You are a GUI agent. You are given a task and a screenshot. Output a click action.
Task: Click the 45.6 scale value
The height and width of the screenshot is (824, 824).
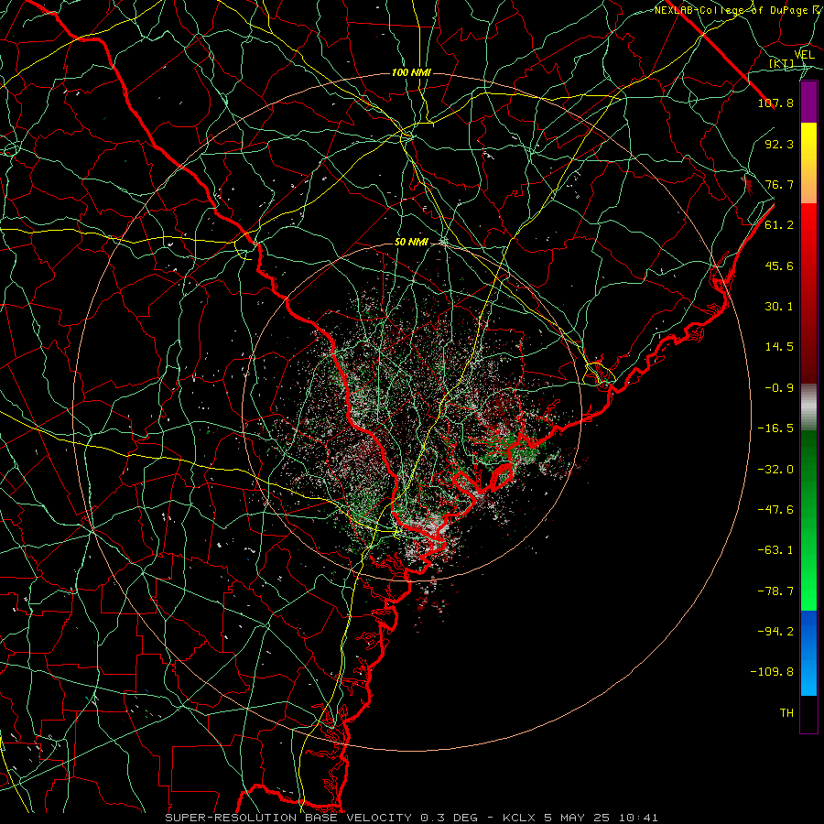tap(779, 266)
